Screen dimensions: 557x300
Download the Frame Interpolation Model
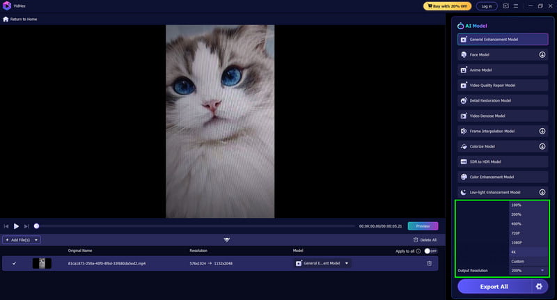(542, 131)
